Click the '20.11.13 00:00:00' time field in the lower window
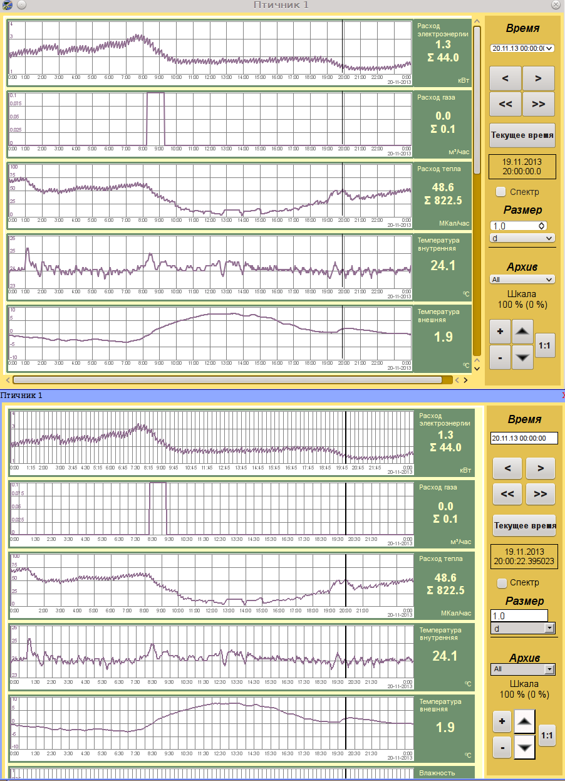Image resolution: width=565 pixels, height=781 pixels. [x=524, y=439]
